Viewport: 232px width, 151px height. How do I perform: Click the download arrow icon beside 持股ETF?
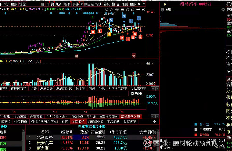pyautogui.click(x=155, y=122)
